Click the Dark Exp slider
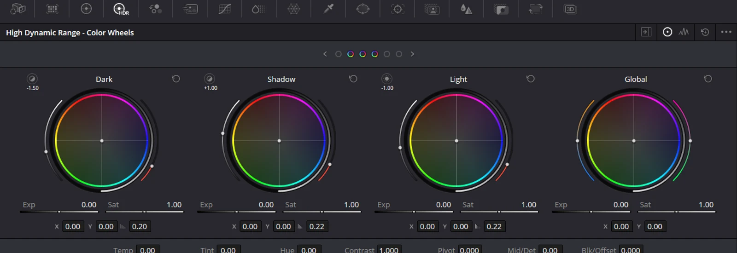 point(59,212)
